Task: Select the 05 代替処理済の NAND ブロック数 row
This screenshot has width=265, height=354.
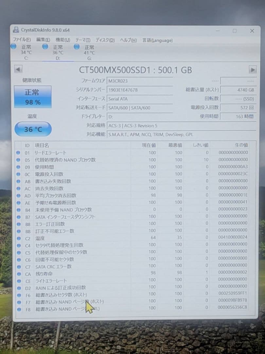Action: point(132,160)
